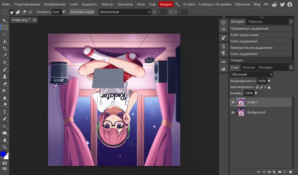Click the Улучшить края button
298x175 pixels.
tap(82, 12)
